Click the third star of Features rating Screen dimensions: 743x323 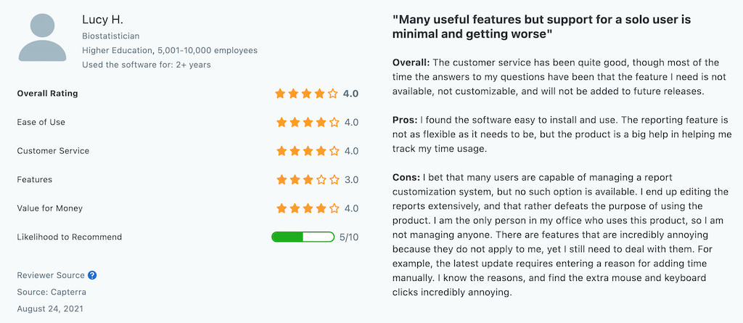click(x=307, y=179)
